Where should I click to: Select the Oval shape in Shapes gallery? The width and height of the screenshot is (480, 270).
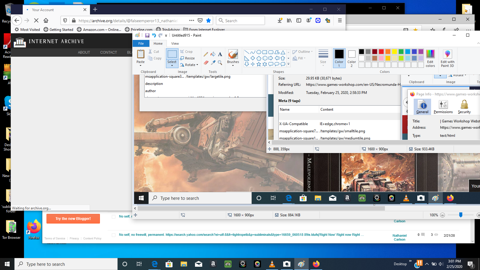point(259,52)
